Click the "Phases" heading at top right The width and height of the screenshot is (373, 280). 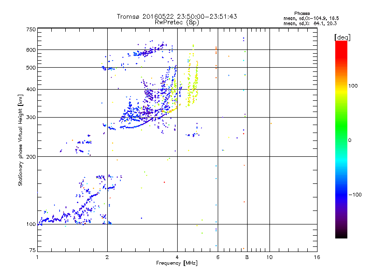coord(302,14)
